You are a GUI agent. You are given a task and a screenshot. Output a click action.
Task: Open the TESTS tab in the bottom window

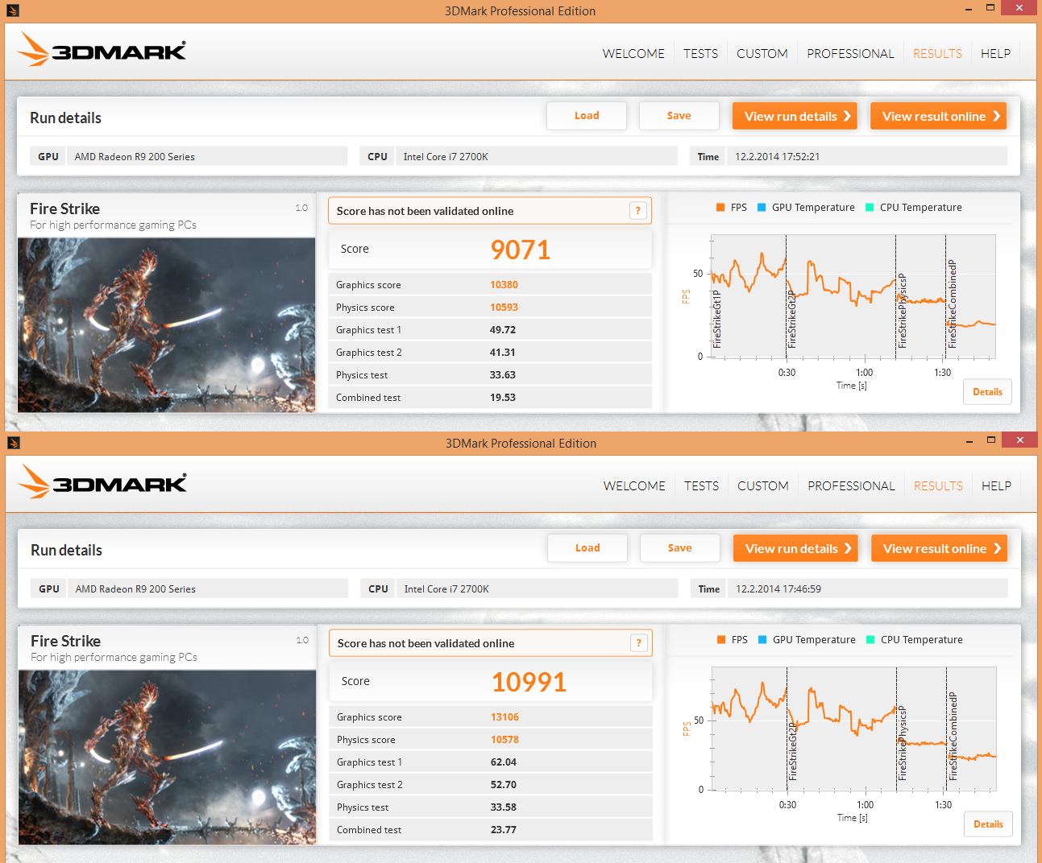pos(701,486)
